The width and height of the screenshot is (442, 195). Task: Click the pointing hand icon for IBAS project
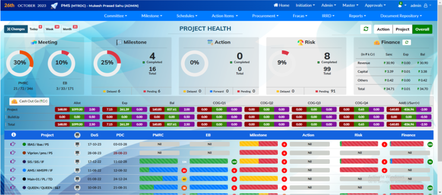click(x=13, y=144)
